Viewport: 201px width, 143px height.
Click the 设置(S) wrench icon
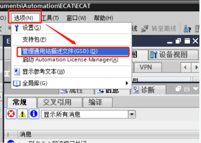coord(17,27)
